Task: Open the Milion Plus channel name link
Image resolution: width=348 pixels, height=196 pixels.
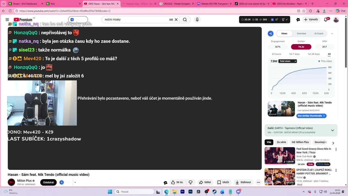Action: (24, 181)
